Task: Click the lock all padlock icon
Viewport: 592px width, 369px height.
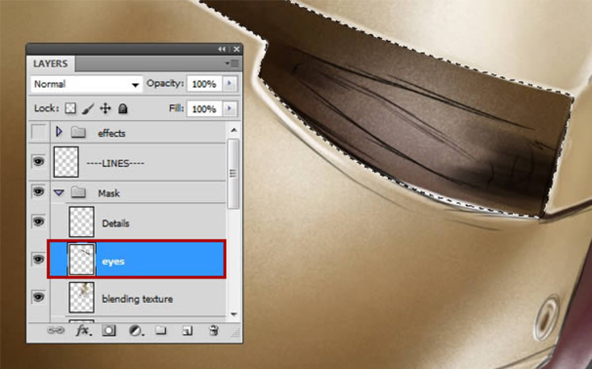Action: click(123, 109)
